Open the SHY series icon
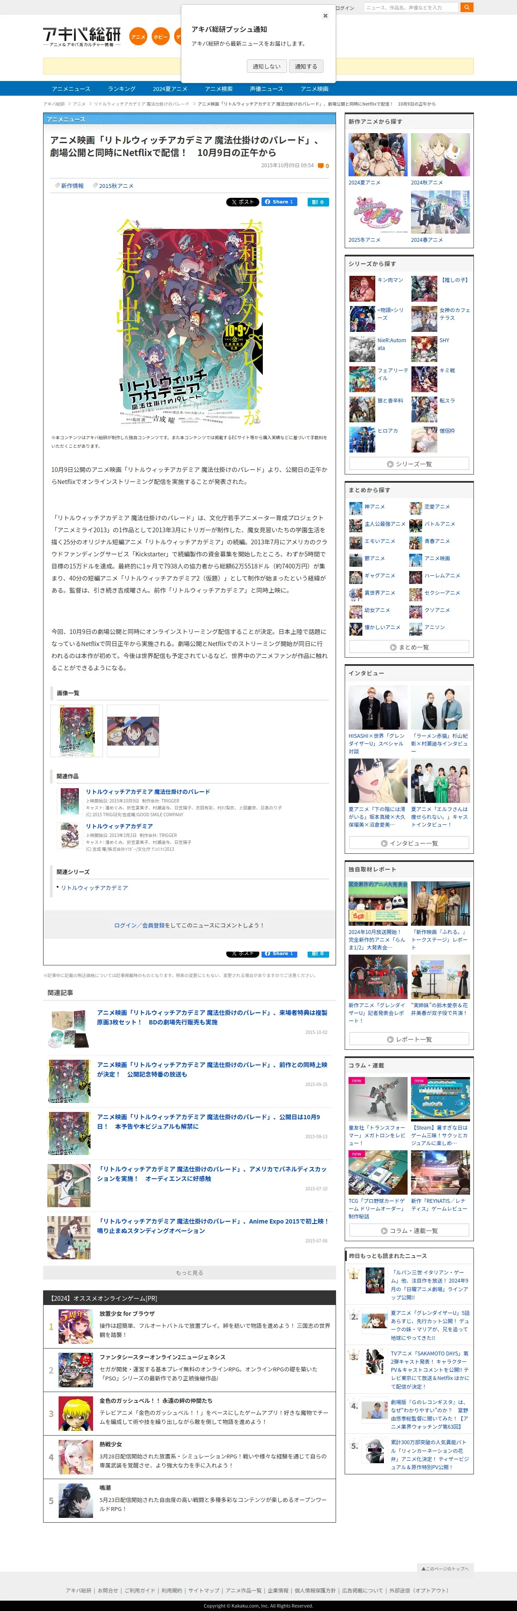Image resolution: width=517 pixels, height=1611 pixels. click(424, 349)
